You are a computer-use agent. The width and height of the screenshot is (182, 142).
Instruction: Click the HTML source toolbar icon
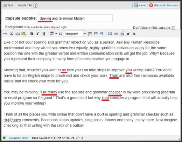(5, 34)
